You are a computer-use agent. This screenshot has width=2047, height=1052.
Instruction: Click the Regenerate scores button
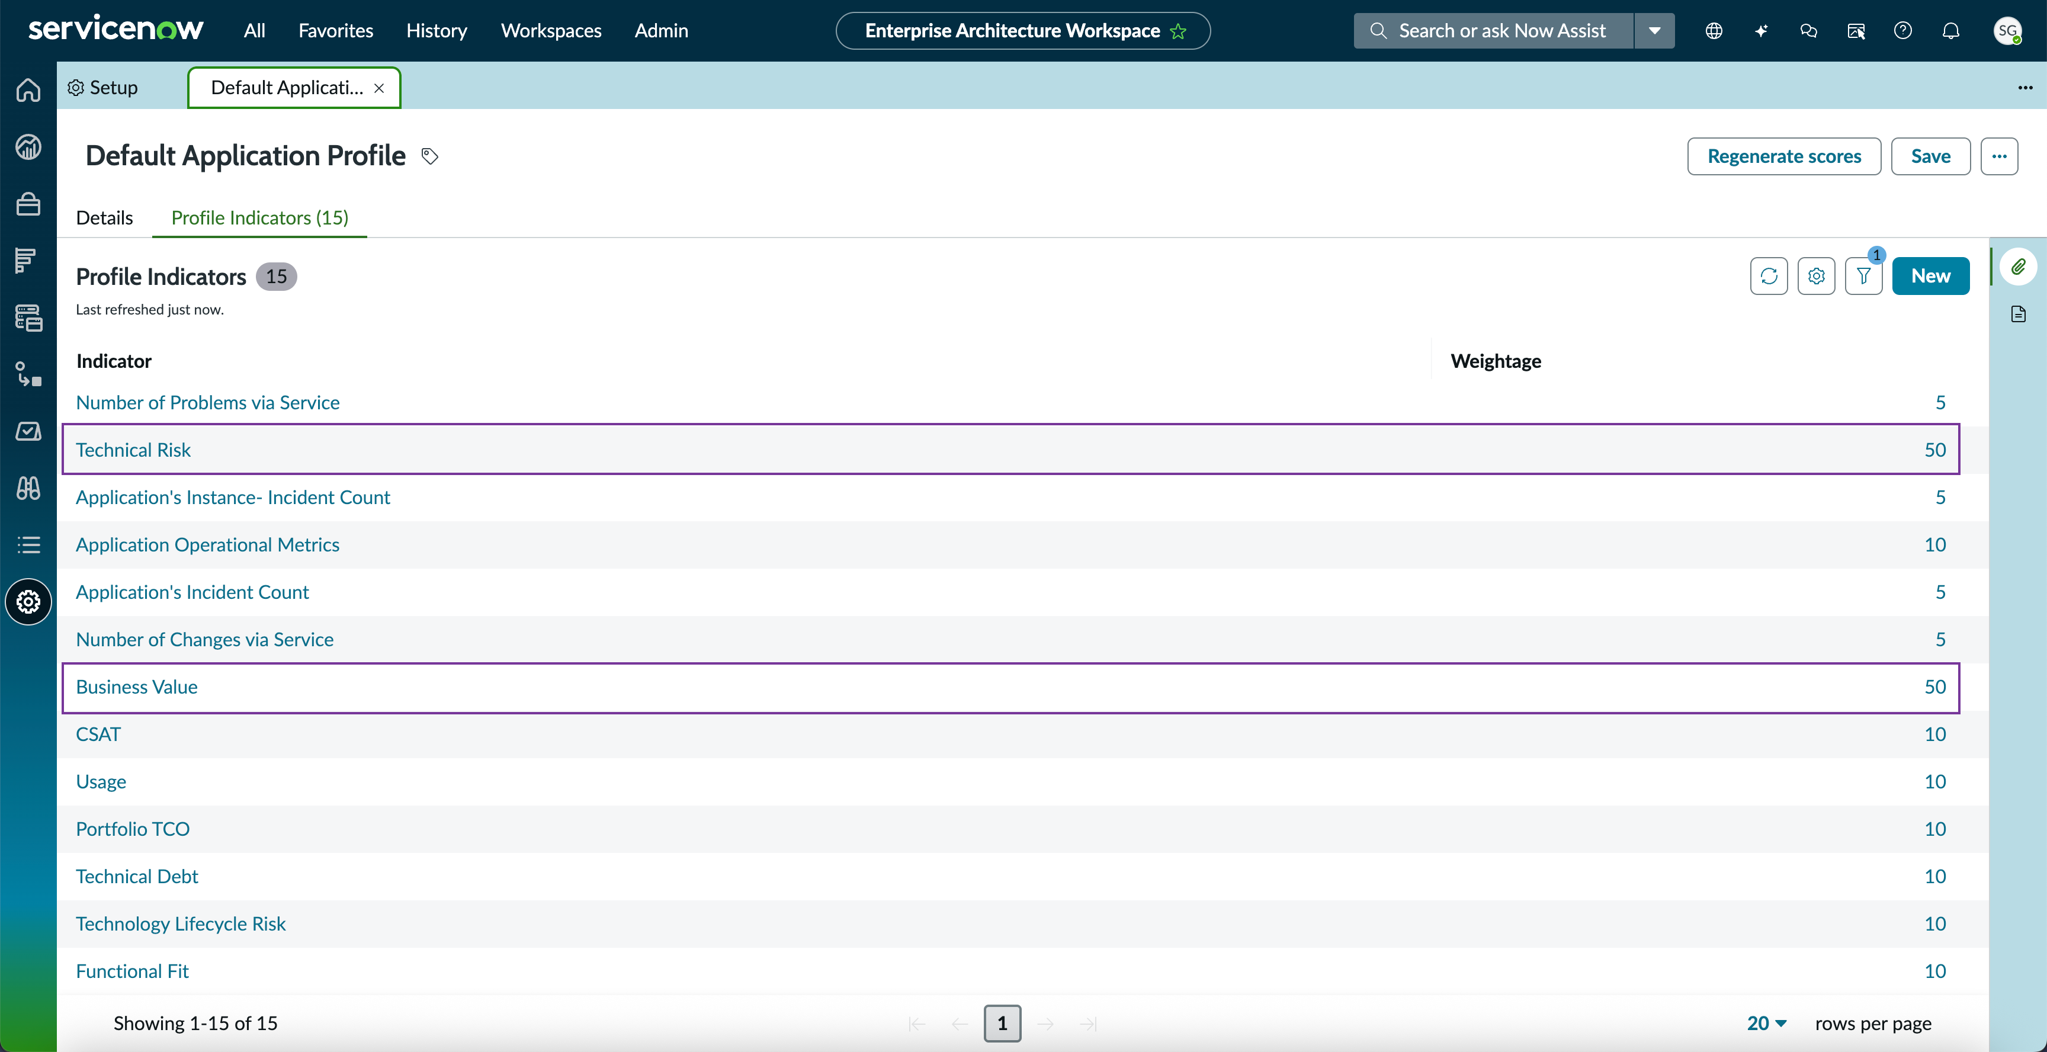pos(1784,156)
